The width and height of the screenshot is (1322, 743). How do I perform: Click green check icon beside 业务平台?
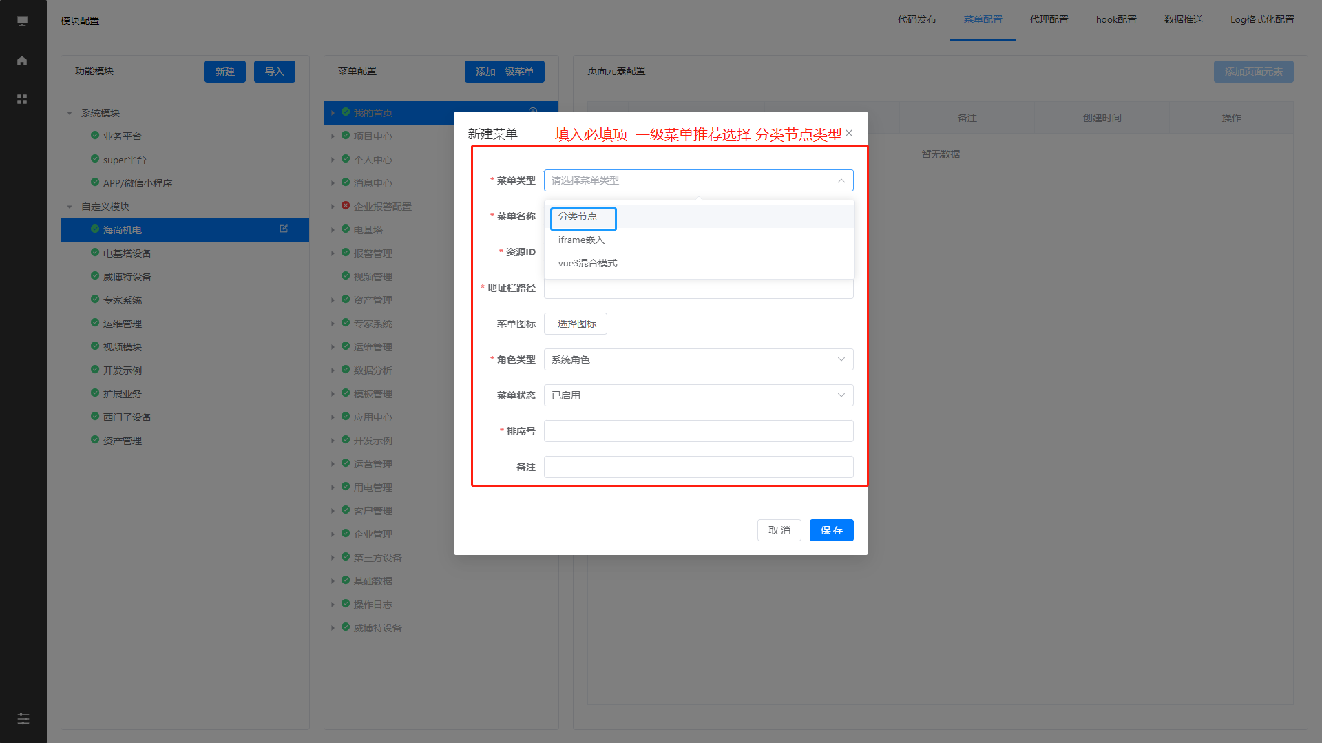(x=95, y=136)
